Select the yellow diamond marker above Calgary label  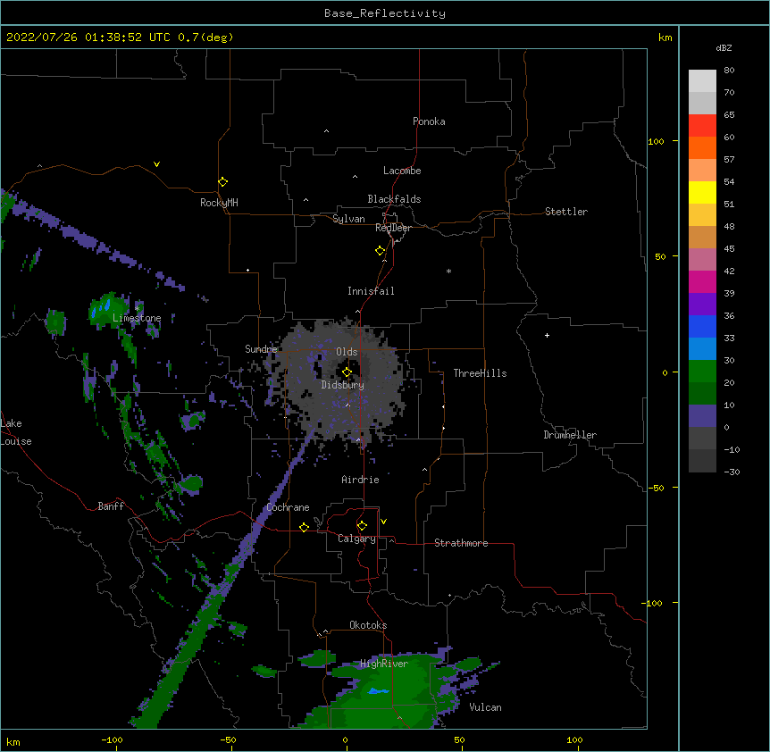click(x=362, y=526)
